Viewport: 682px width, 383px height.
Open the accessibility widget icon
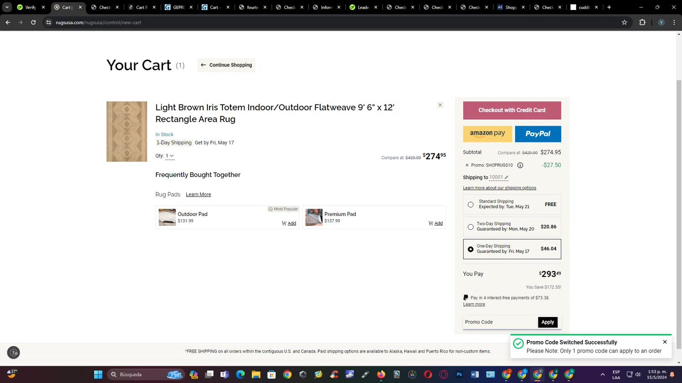coord(14,353)
